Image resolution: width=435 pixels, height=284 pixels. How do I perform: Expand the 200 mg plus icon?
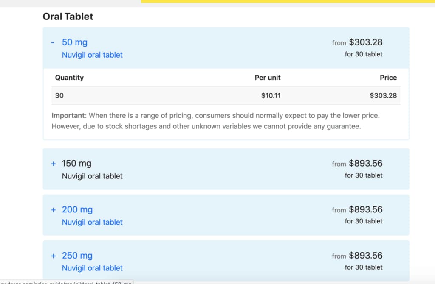pos(54,210)
